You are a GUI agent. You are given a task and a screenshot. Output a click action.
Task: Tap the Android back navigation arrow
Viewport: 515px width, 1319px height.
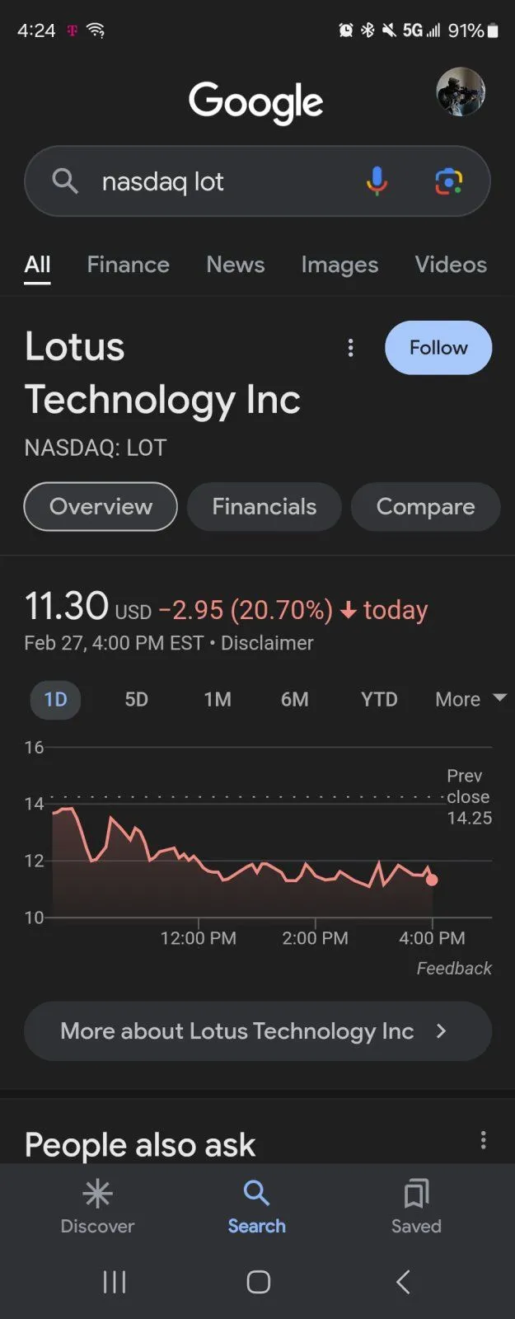403,1282
